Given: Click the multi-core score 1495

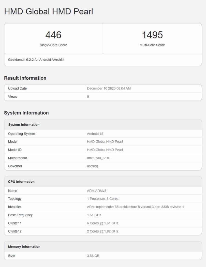Looking at the screenshot, I should [152, 35].
